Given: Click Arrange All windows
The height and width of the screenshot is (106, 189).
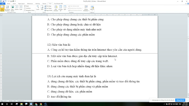Looking at the screenshot, I should click(61, 8).
